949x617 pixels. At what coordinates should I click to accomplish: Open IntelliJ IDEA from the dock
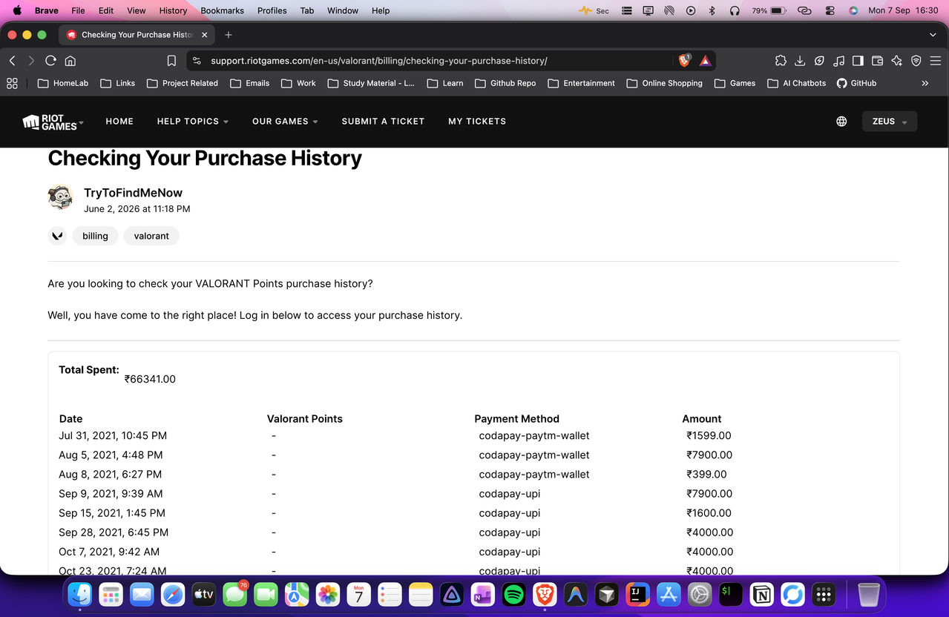[637, 594]
